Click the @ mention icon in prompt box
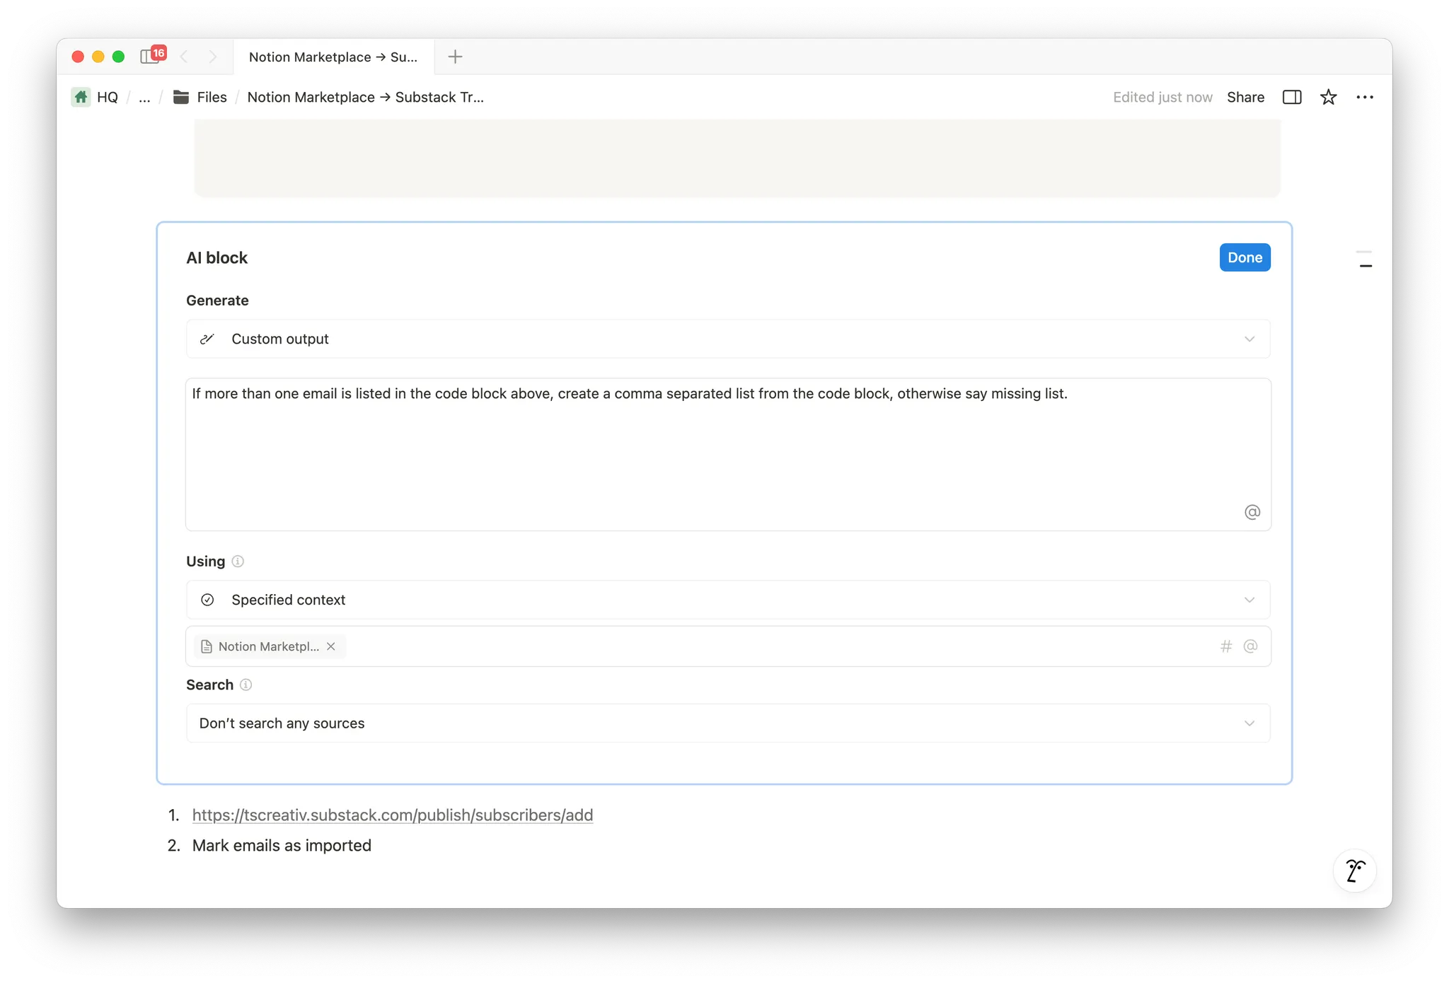The height and width of the screenshot is (983, 1449). (1252, 512)
